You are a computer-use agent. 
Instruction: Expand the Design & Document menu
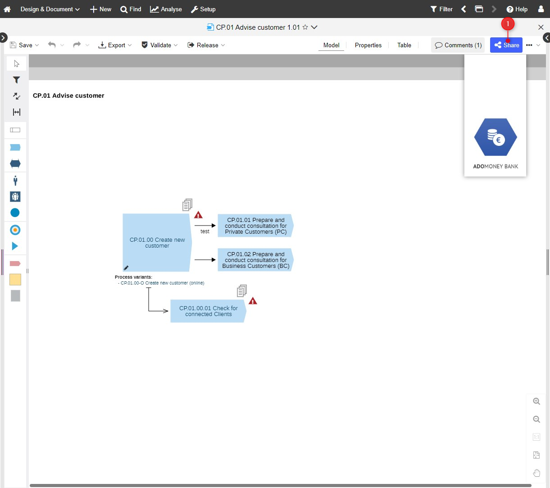coord(50,9)
